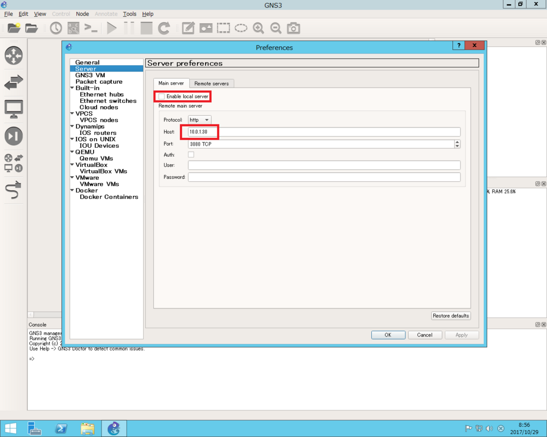
Task: Click the Host input field
Action: click(x=324, y=132)
